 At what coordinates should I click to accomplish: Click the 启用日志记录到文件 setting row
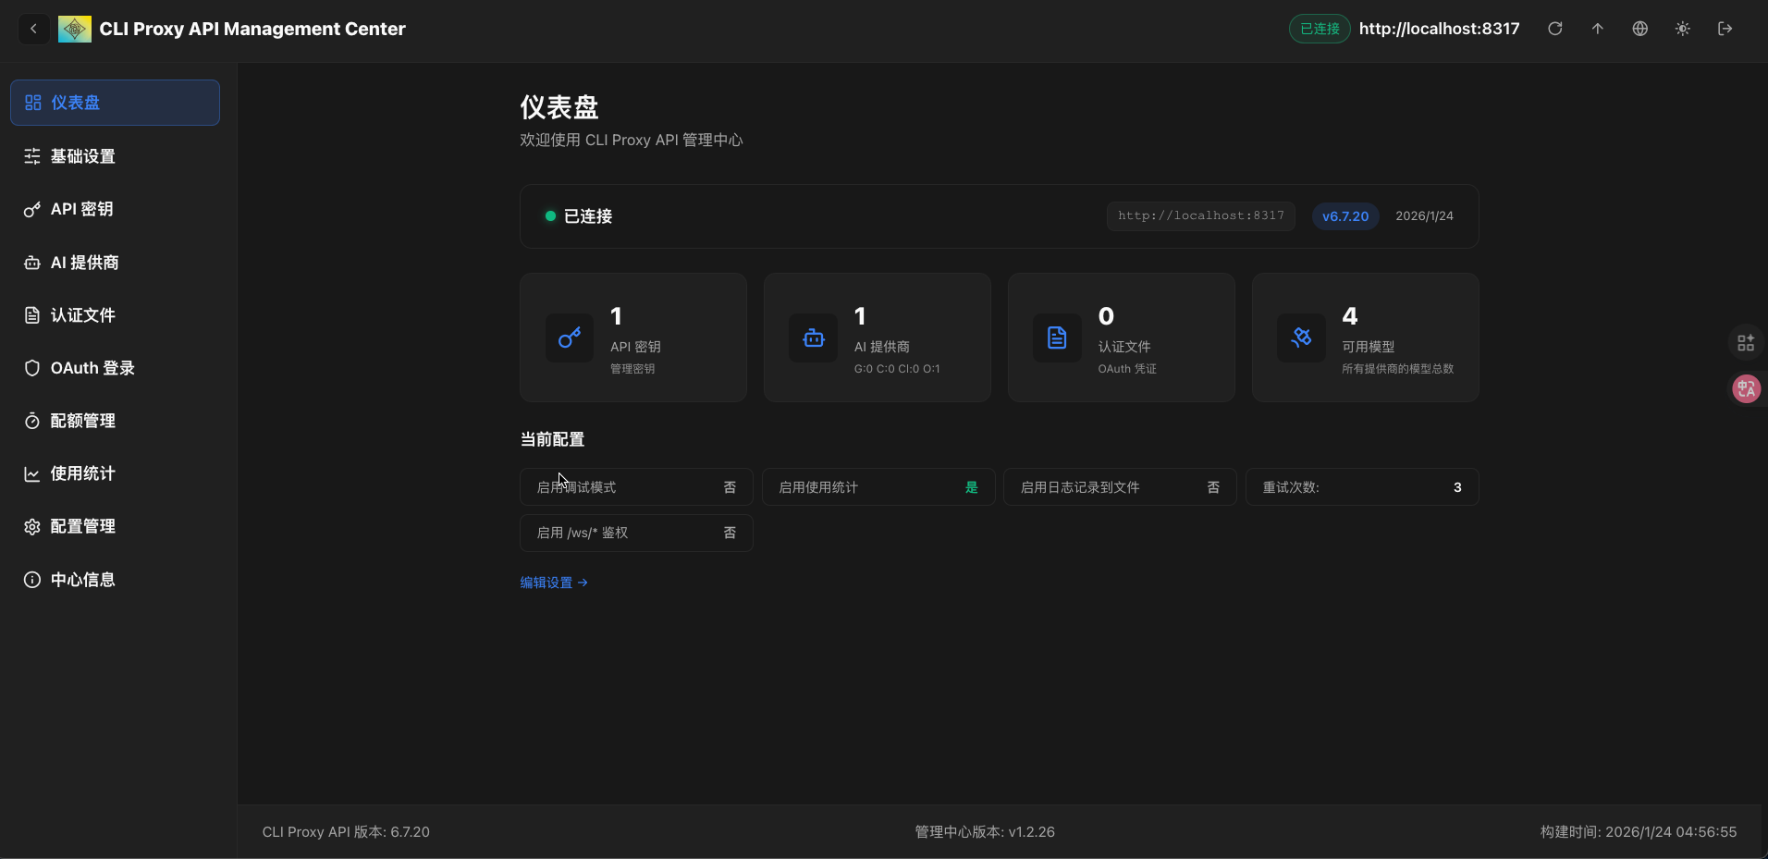click(x=1120, y=487)
